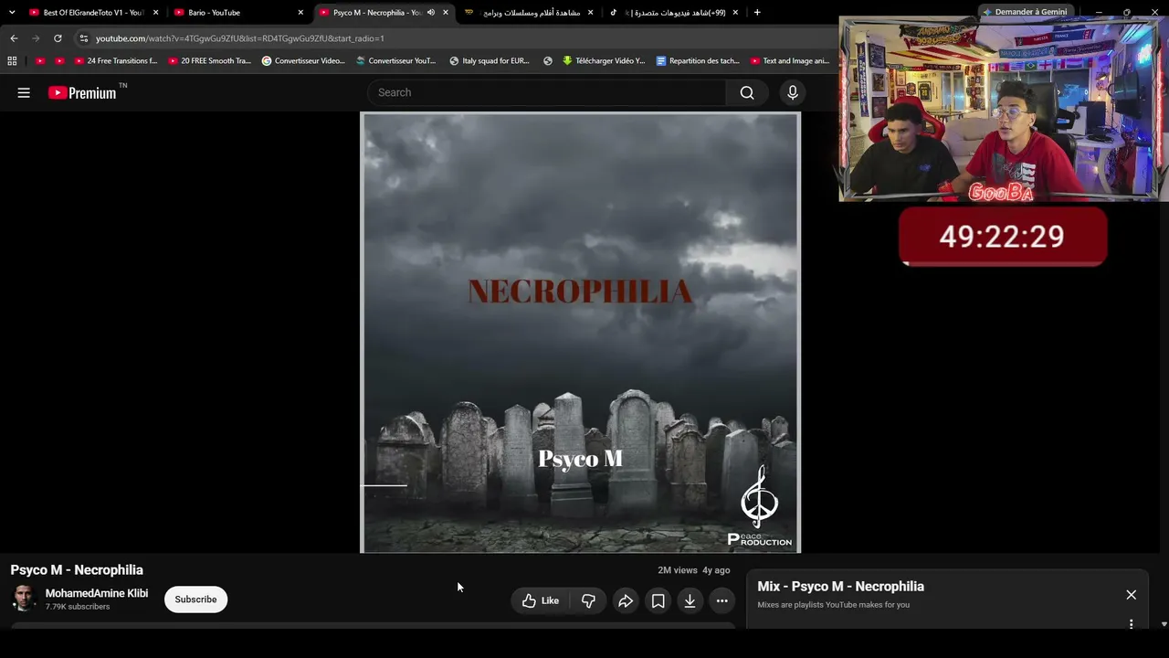Open MohamedAmine Klibi's channel avatar

25,599
